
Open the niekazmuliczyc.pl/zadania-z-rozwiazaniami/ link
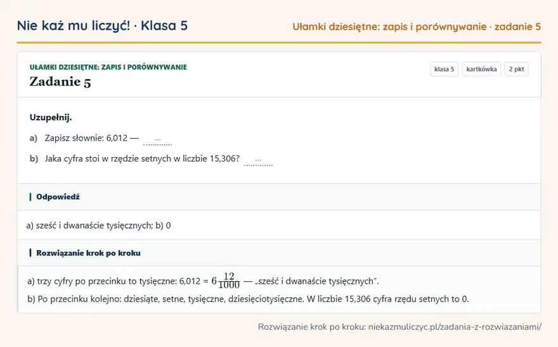click(455, 327)
